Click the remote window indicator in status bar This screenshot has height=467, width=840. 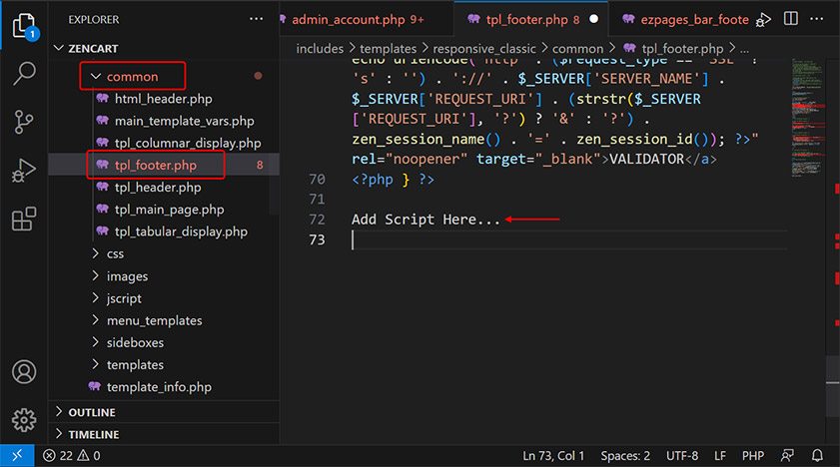17,456
